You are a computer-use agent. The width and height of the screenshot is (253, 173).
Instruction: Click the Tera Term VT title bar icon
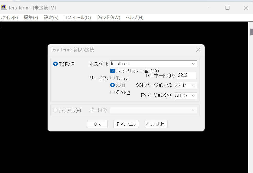point(4,7)
